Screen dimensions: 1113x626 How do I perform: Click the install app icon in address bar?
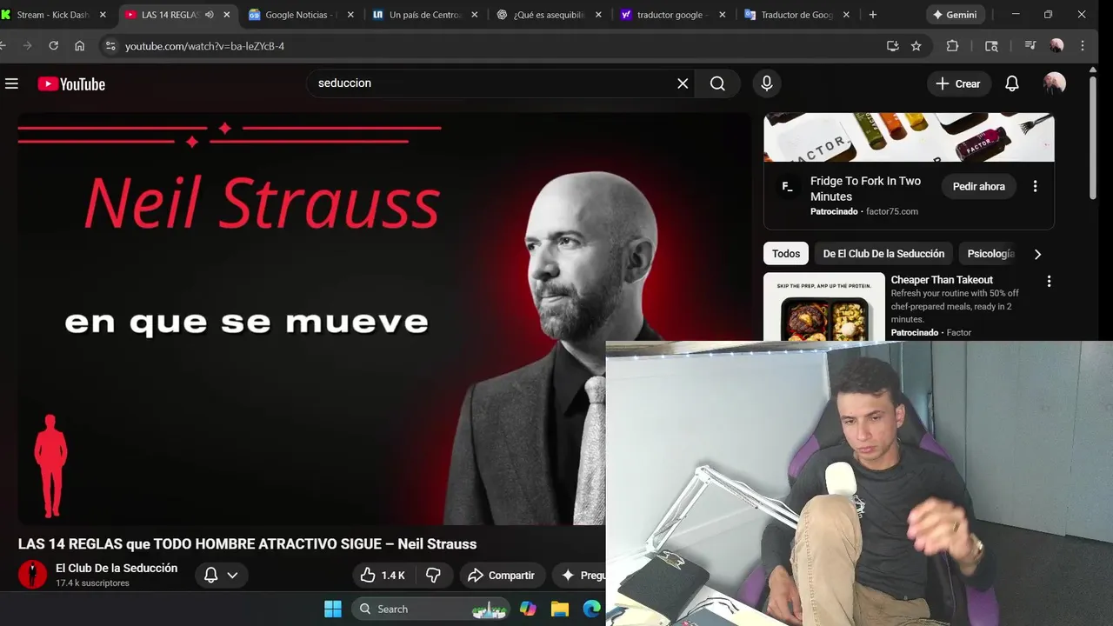892,46
